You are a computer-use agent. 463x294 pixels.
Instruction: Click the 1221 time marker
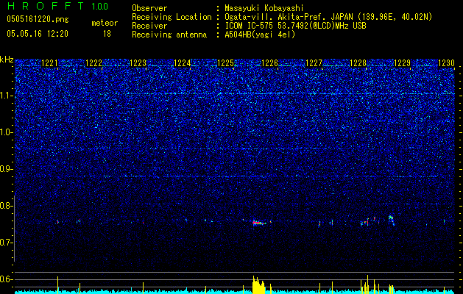point(49,63)
